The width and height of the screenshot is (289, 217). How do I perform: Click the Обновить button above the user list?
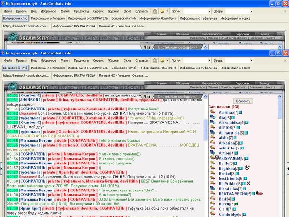[x=243, y=101]
